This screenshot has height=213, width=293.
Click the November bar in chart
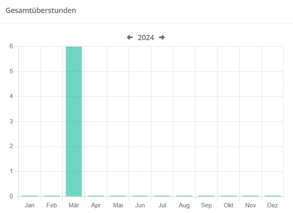click(251, 196)
